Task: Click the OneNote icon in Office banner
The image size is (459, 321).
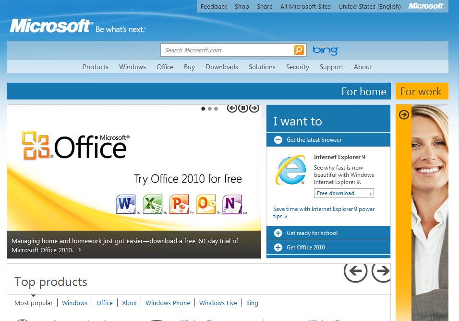Action: tap(232, 204)
